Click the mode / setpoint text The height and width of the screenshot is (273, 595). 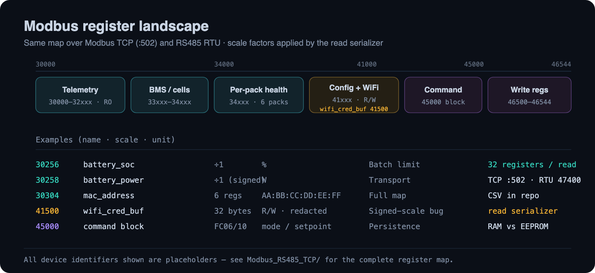[x=296, y=227]
